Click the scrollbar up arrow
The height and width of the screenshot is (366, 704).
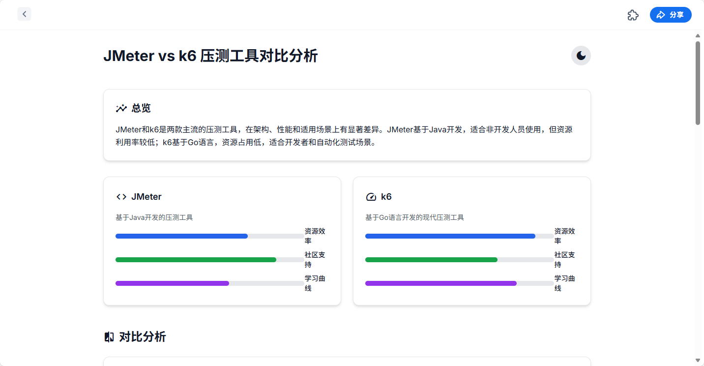(698, 35)
